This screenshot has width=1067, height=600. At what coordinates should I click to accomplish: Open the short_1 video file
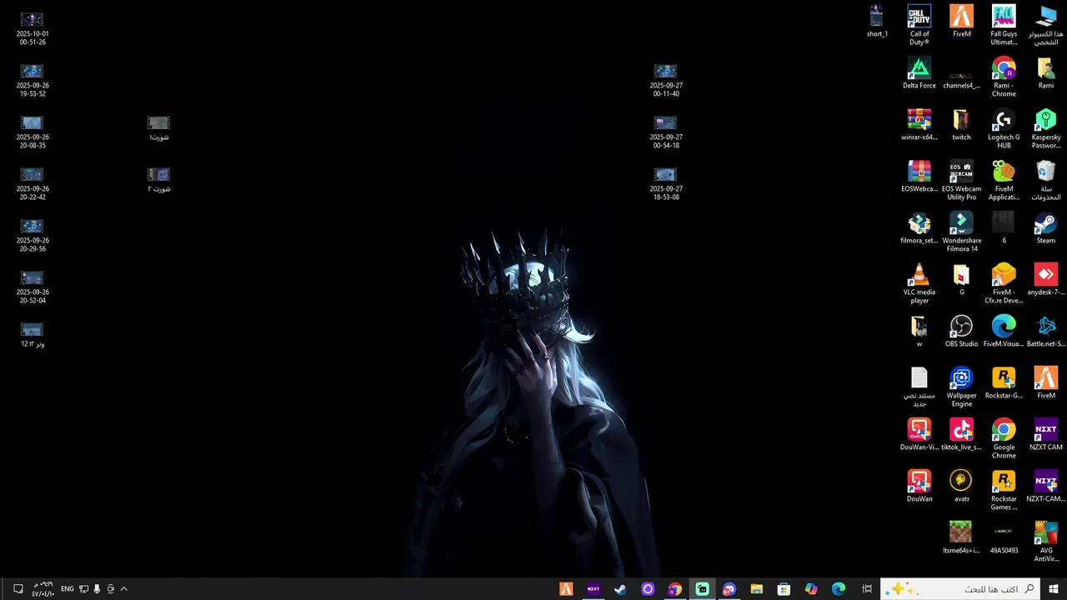coord(877,22)
